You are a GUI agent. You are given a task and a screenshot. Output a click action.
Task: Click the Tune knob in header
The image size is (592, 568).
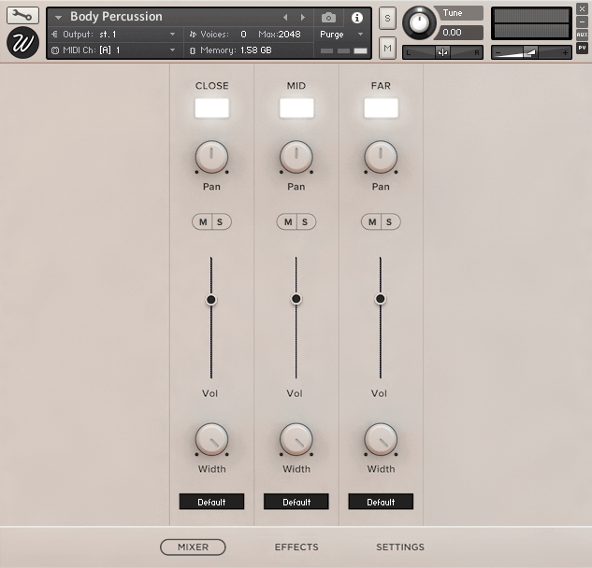point(420,21)
